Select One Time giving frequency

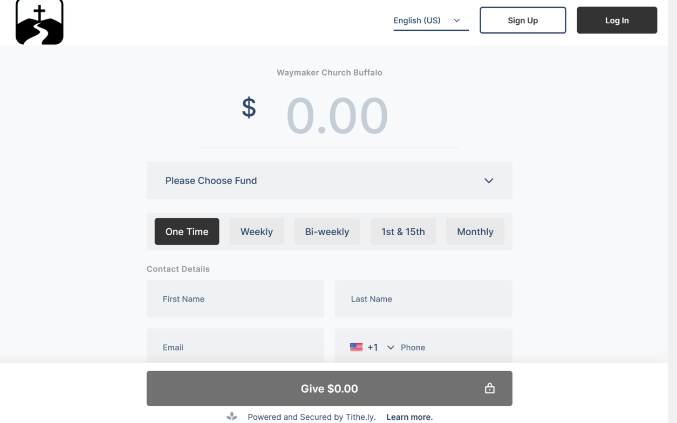(x=187, y=231)
